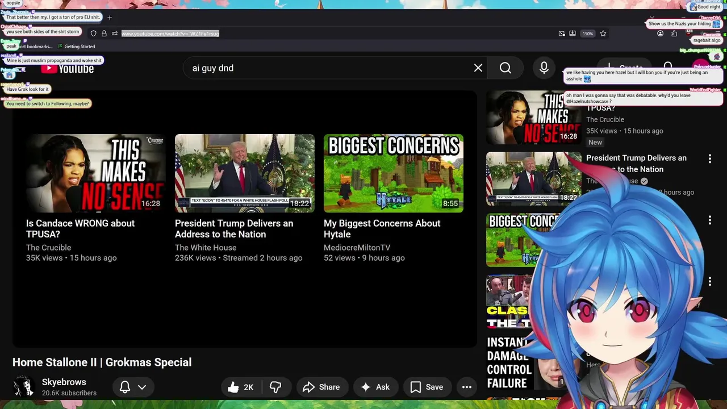Dislike the video with thumbs down
The height and width of the screenshot is (409, 727).
(275, 387)
